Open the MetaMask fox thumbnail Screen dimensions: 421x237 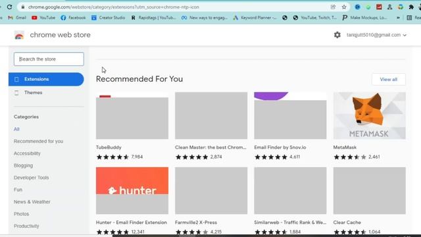pos(370,116)
